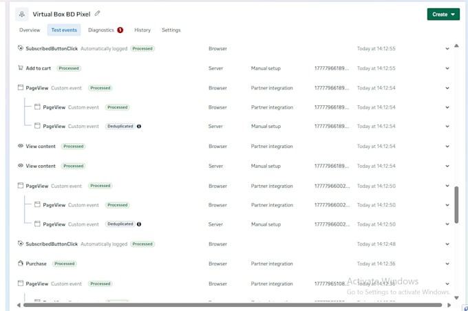Click the info icon next to Deduplicated at 14:12:50

click(139, 224)
